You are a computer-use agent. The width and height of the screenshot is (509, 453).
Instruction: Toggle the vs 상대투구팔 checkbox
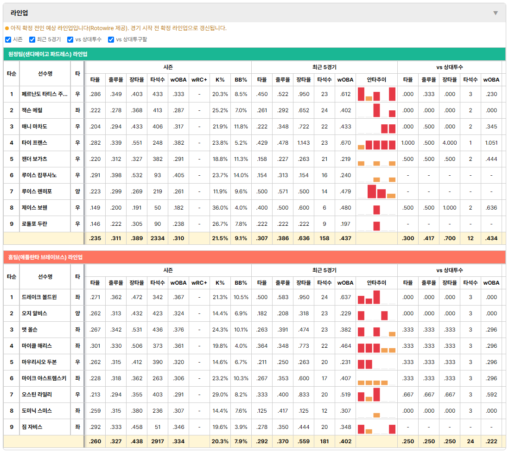click(x=111, y=39)
